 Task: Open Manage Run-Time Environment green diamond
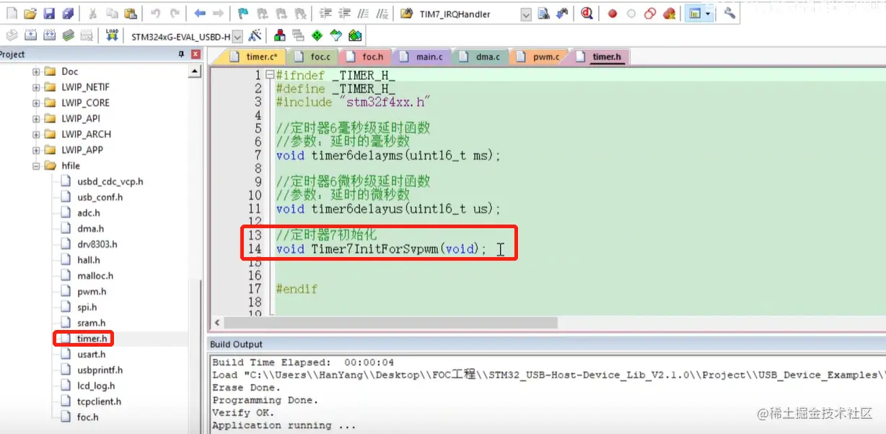(x=317, y=35)
